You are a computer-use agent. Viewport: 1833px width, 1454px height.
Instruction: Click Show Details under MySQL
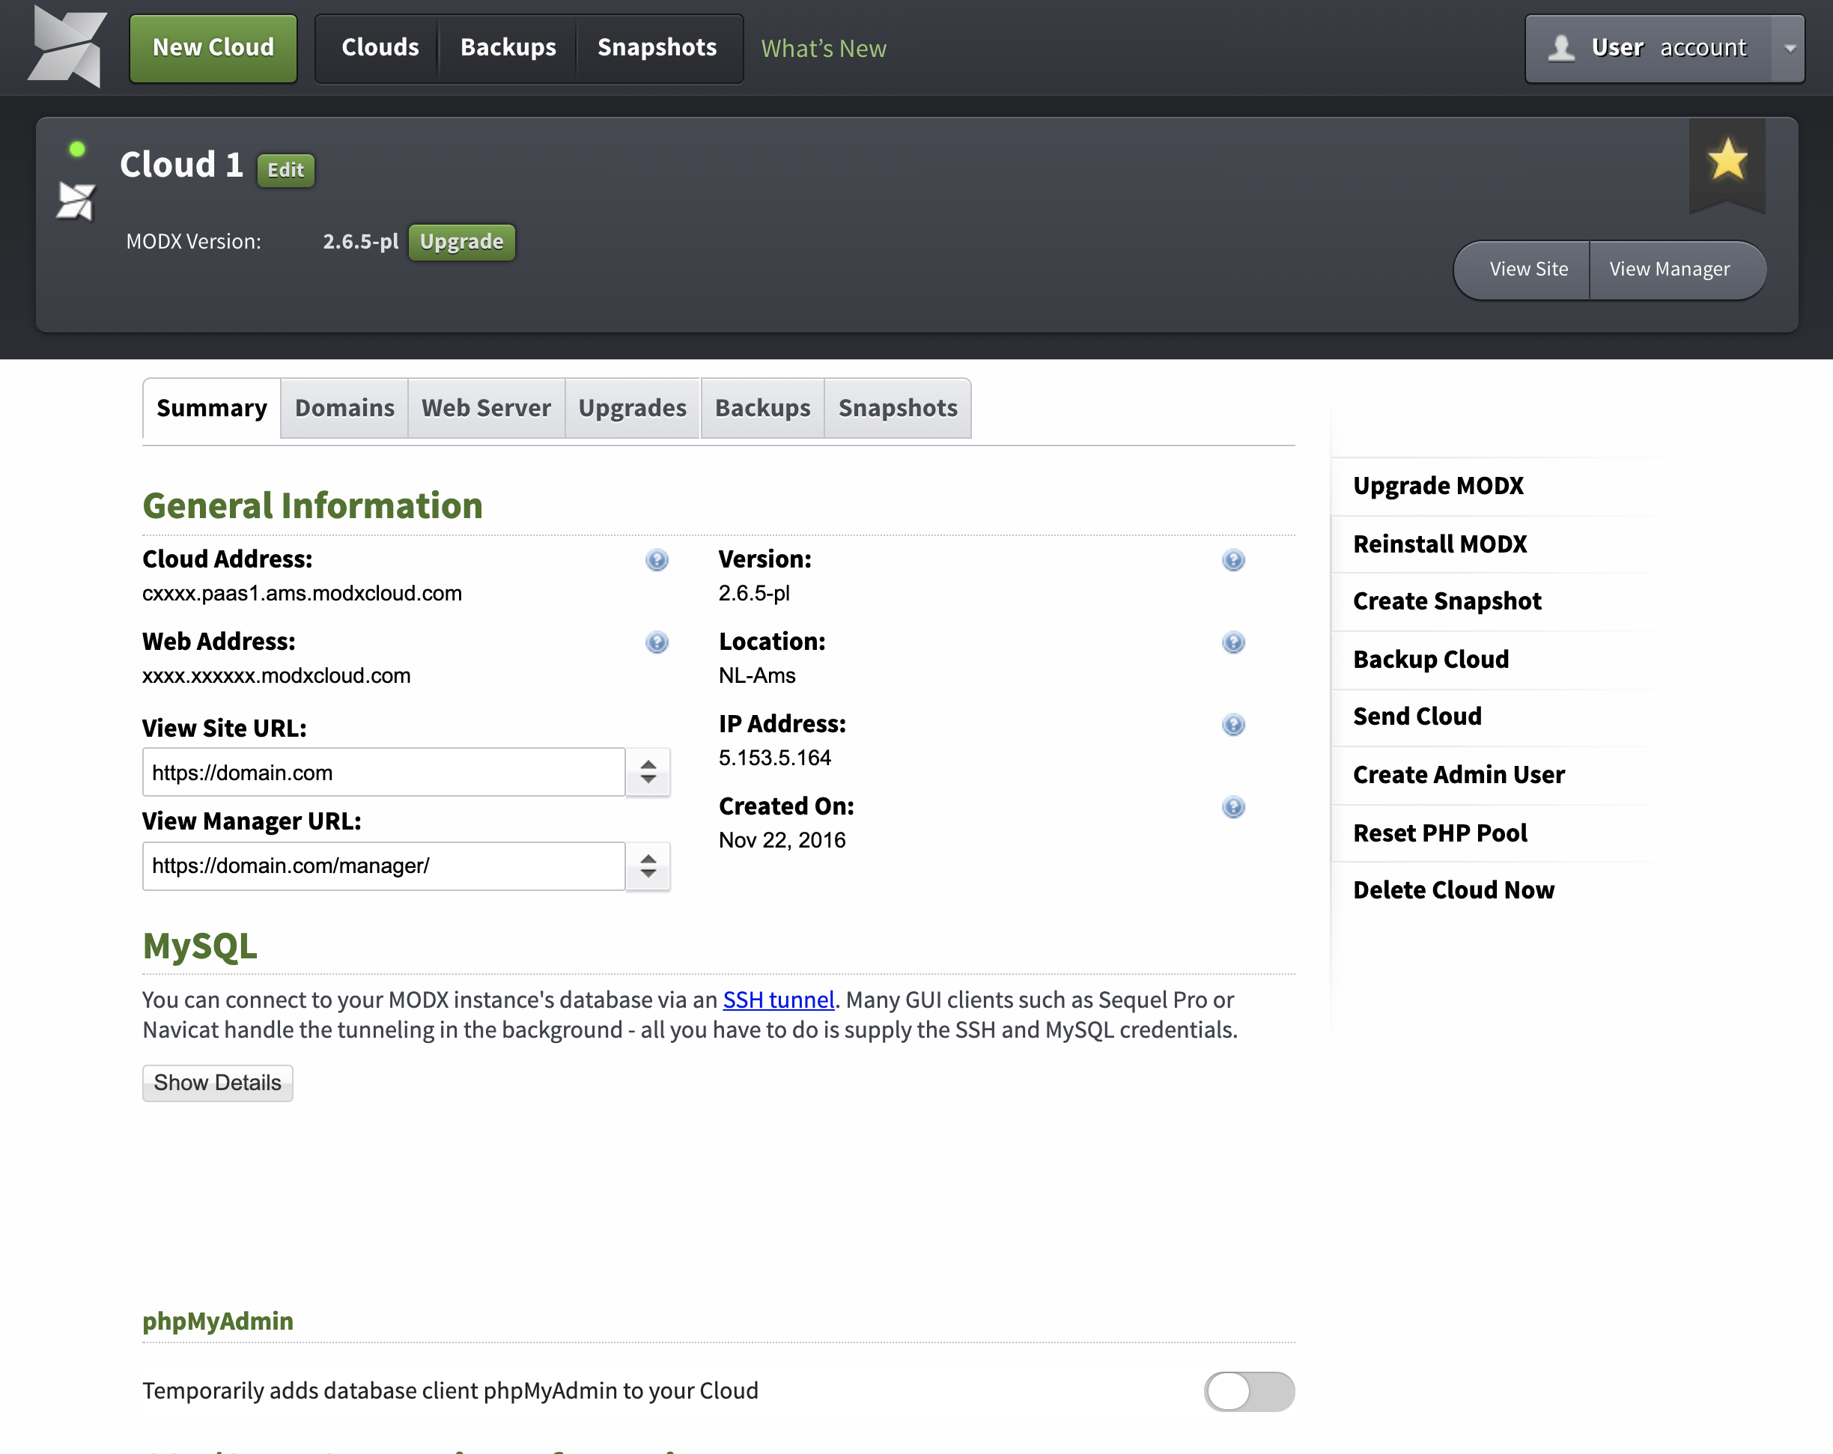[218, 1083]
